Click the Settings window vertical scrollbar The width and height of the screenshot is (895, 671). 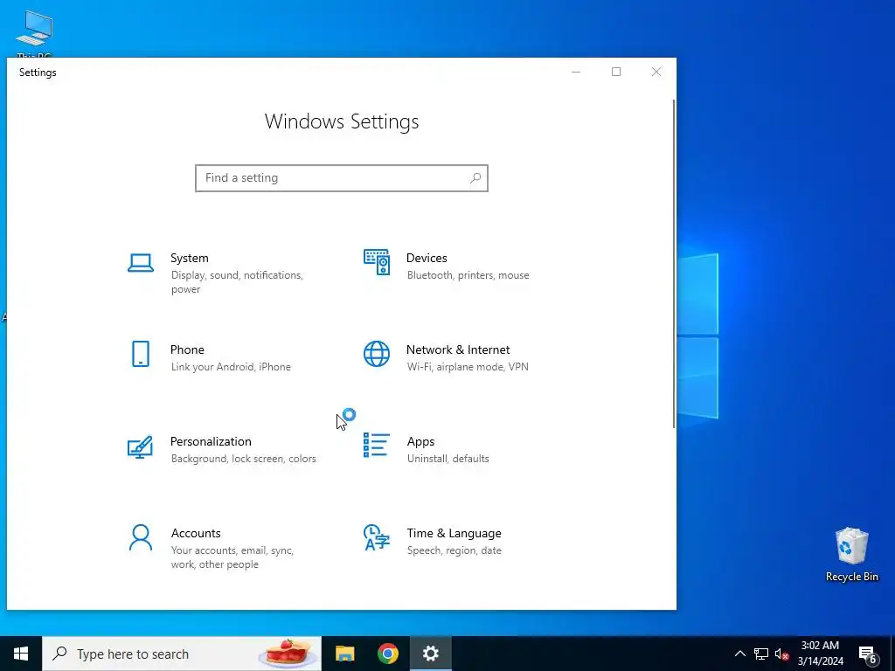674,264
